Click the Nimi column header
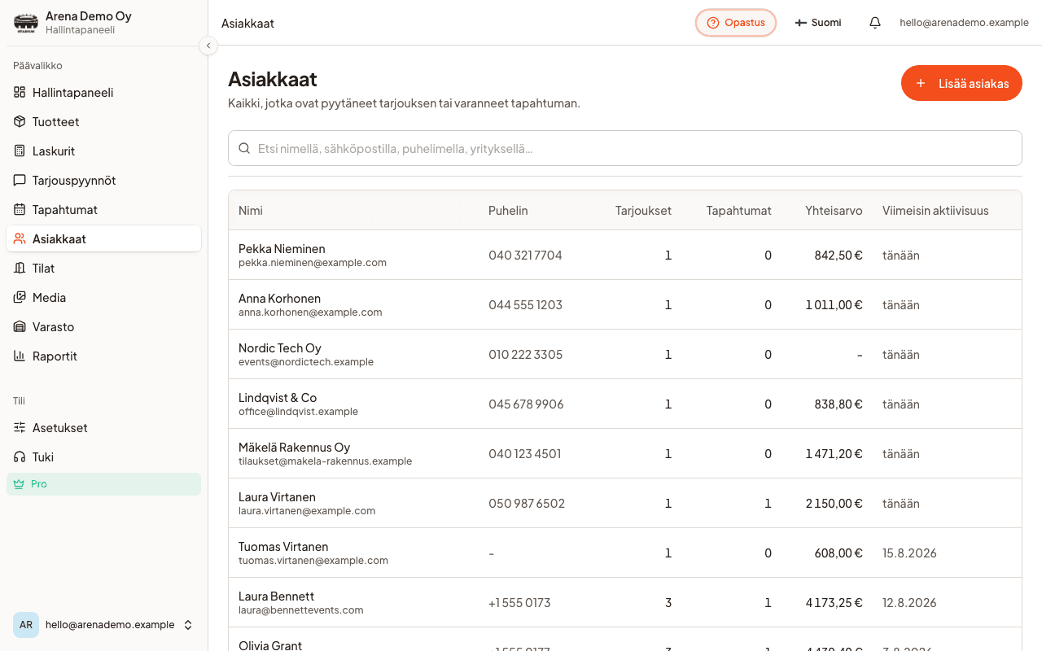Viewport: 1042px width, 651px height. pyautogui.click(x=251, y=211)
